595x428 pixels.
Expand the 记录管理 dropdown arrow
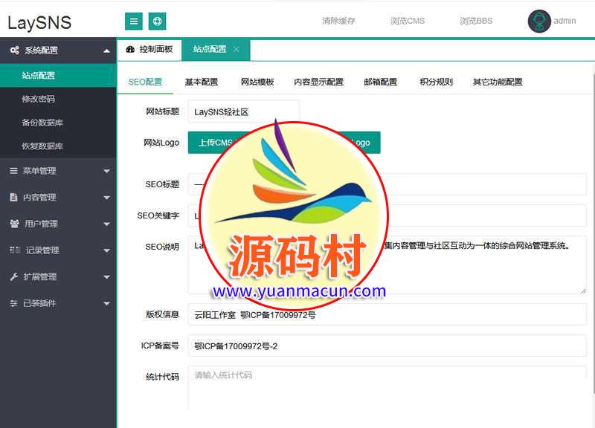[106, 250]
